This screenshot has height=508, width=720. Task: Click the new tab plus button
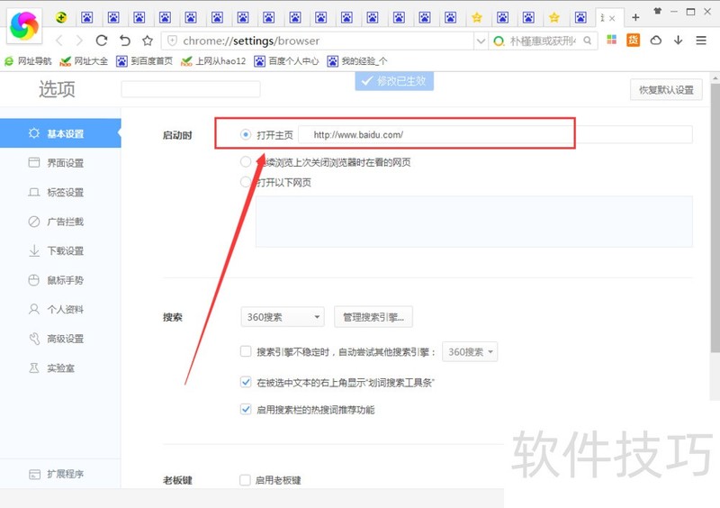tap(635, 17)
